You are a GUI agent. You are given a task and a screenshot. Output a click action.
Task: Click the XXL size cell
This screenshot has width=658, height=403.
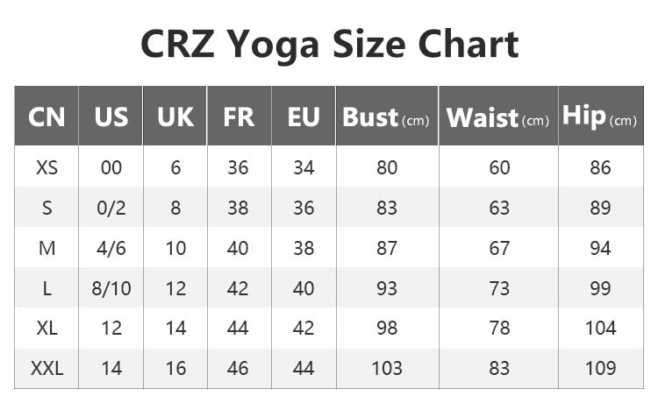[46, 369]
